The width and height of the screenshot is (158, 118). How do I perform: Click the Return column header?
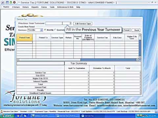[x=68, y=38]
